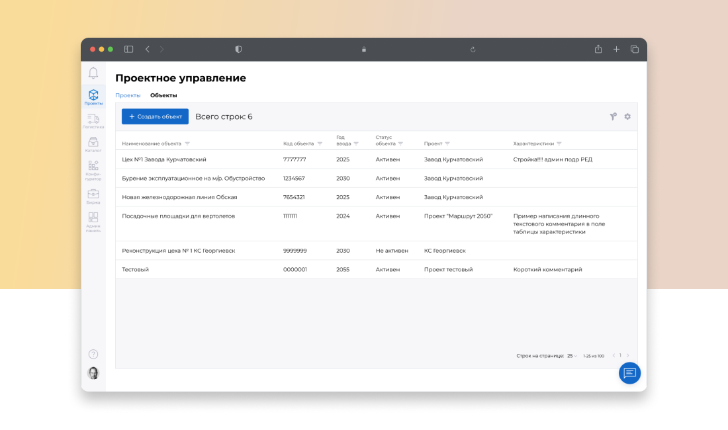Open the rows per page dropdown showing 25
The width and height of the screenshot is (728, 430).
[x=572, y=355]
